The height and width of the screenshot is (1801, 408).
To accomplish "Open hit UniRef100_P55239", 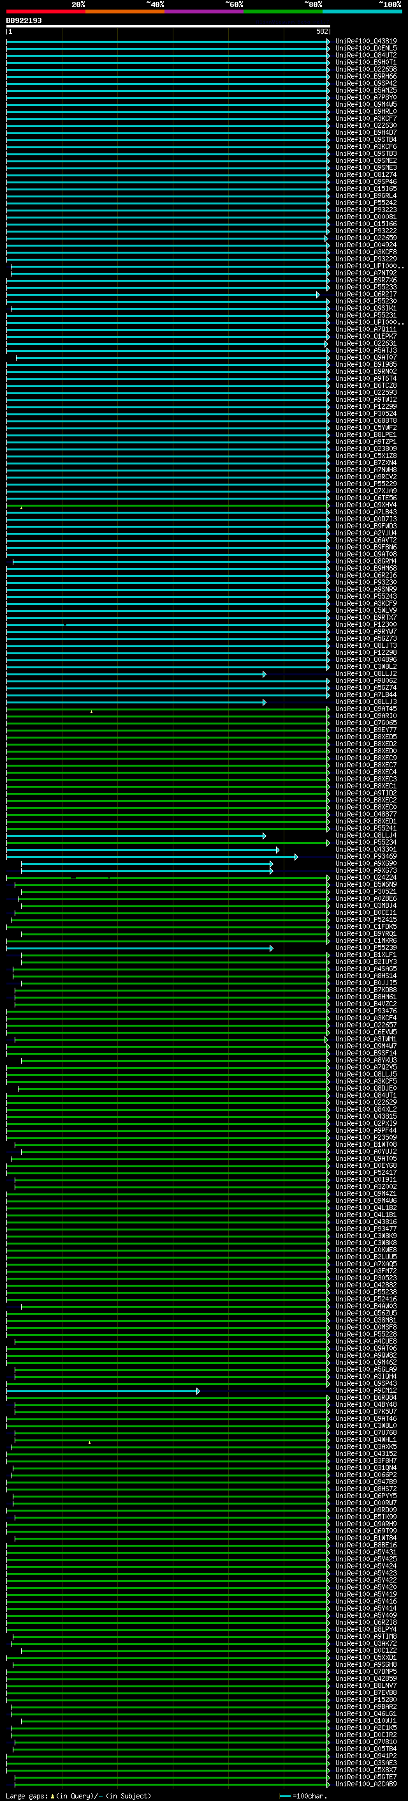I will pos(366,948).
